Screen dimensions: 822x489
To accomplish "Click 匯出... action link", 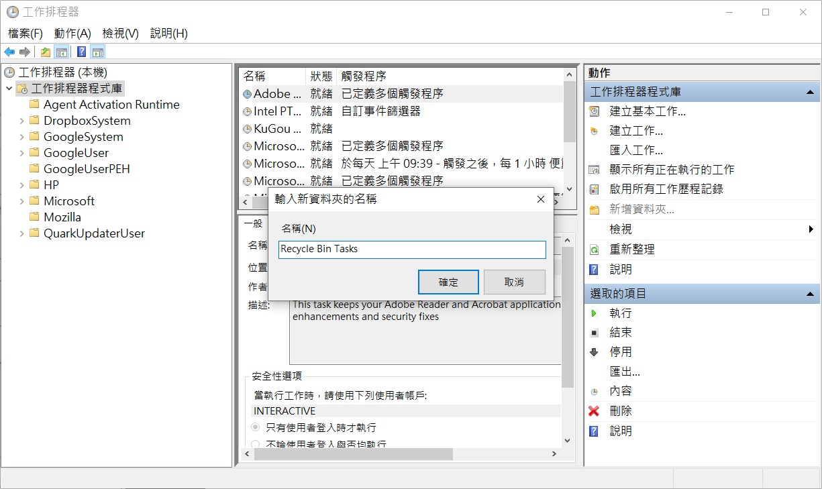I will pos(625,372).
